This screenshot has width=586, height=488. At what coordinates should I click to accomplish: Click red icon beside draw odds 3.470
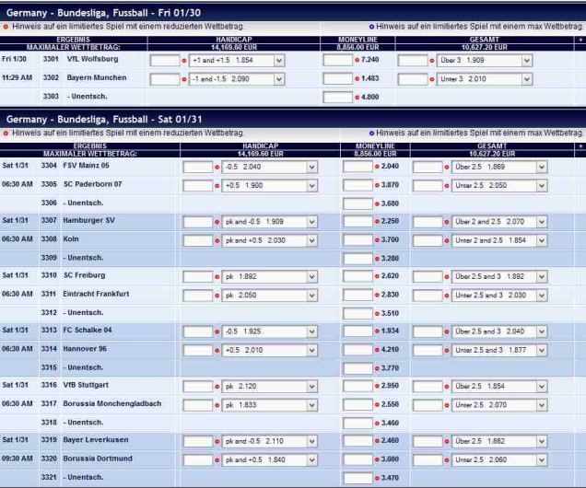pos(377,478)
